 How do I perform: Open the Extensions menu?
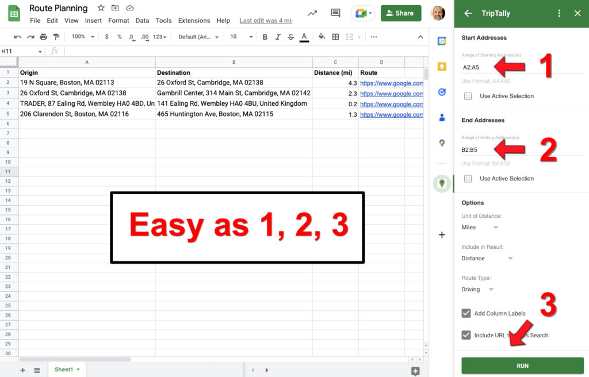point(194,20)
